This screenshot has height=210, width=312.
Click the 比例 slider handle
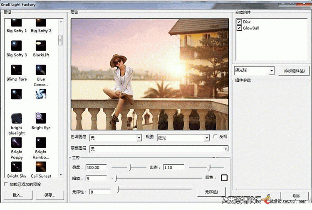pyautogui.click(x=210, y=167)
